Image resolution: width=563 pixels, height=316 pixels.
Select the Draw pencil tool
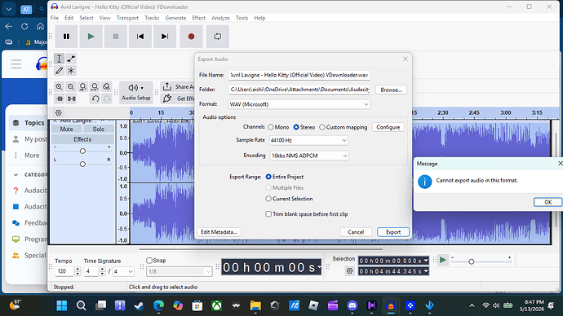point(60,71)
